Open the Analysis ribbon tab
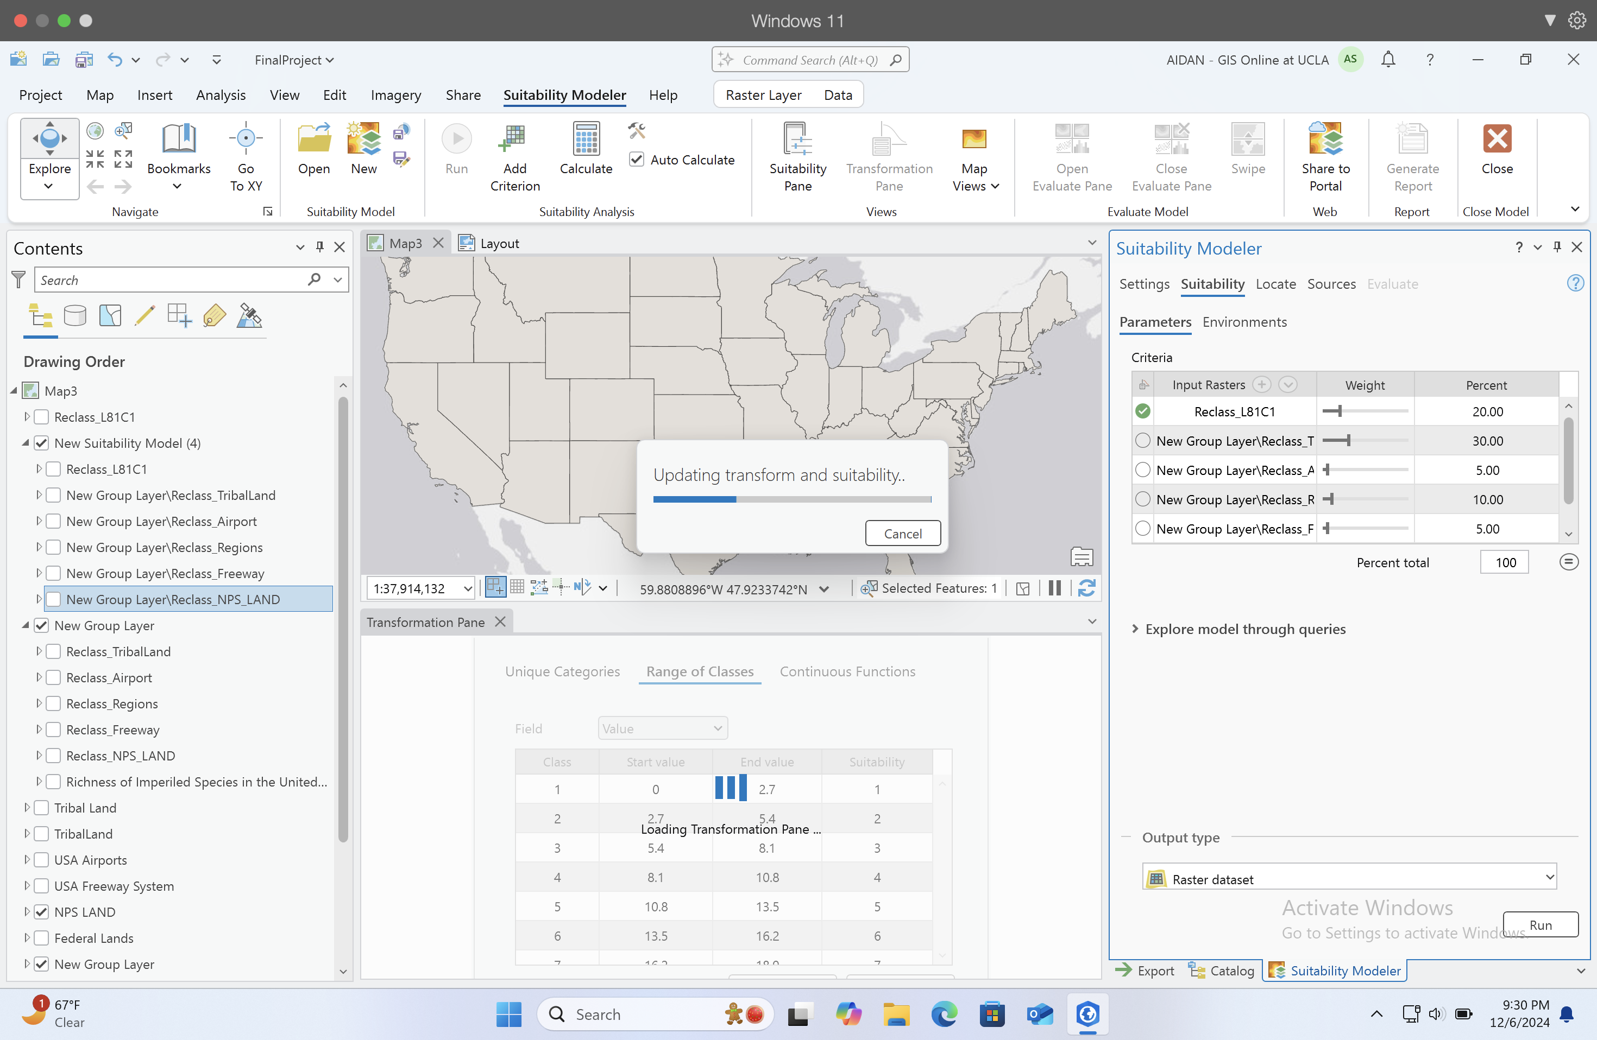Image resolution: width=1597 pixels, height=1040 pixels. coord(221,94)
